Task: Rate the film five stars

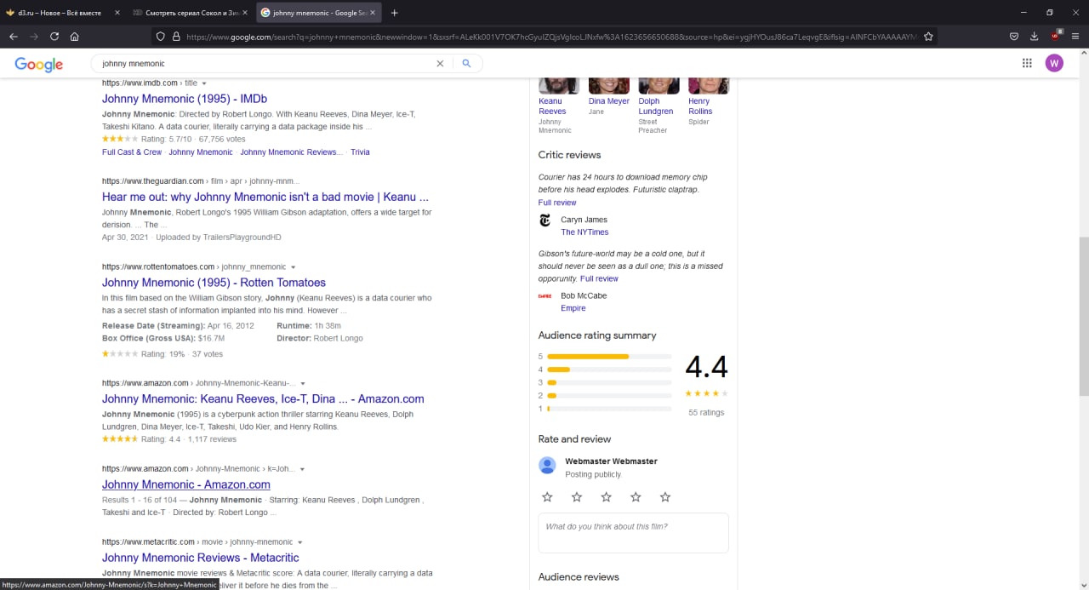Action: (665, 496)
